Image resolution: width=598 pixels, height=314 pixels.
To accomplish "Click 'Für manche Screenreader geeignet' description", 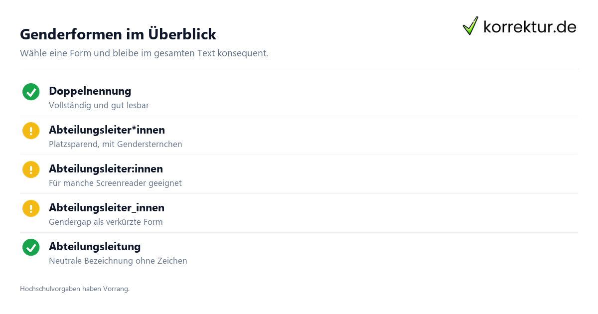I will 115,183.
